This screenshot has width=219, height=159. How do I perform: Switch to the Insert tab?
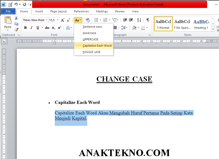(x=39, y=11)
